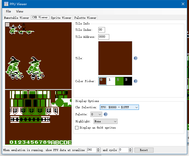Close the PPU Viewer window
The width and height of the screenshot is (189, 156).
pyautogui.click(x=183, y=4)
